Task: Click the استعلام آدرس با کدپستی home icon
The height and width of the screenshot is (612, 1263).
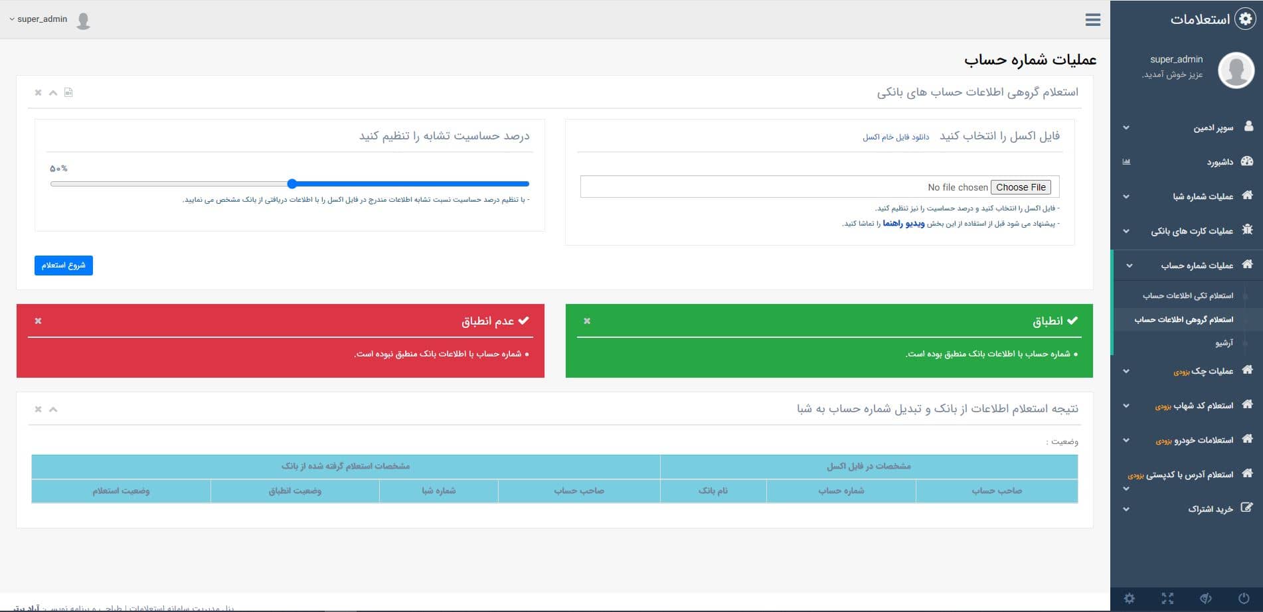Action: [x=1247, y=473]
